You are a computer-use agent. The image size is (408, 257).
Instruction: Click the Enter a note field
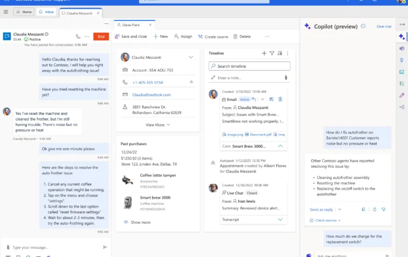[x=246, y=78]
